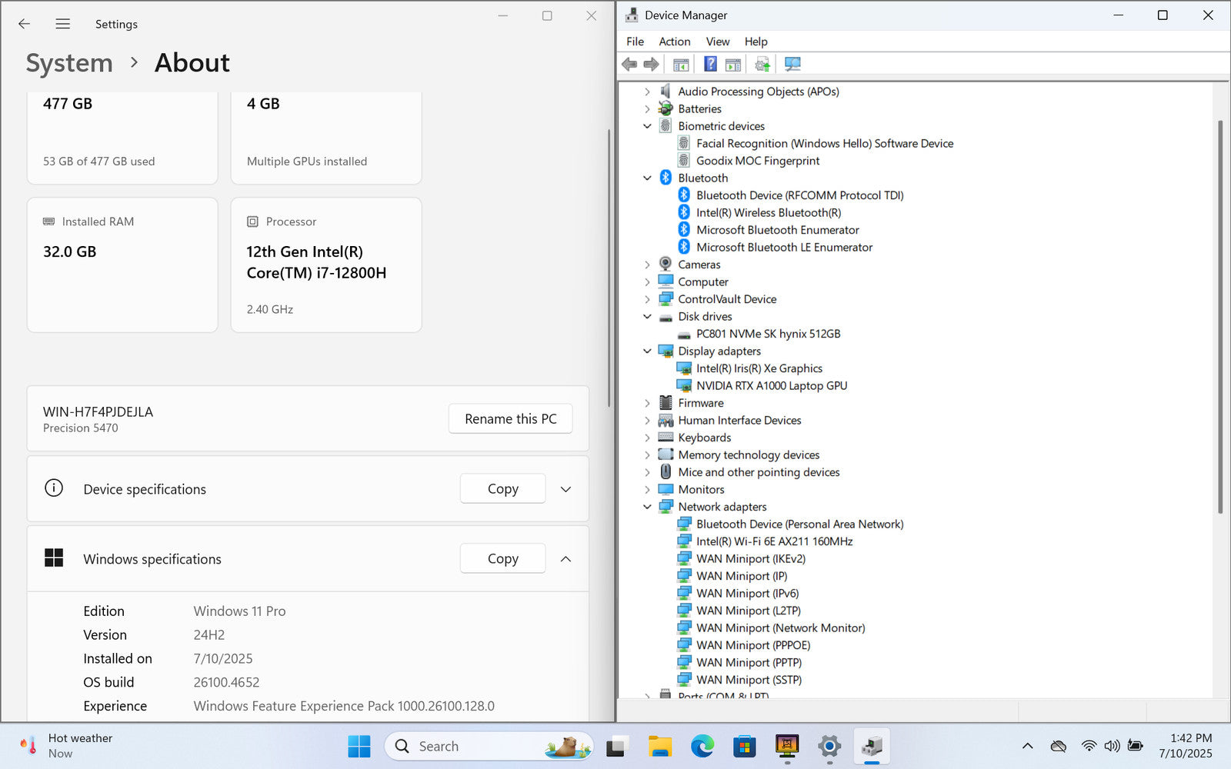Click the Hot weather taskbar widget
Image resolution: width=1231 pixels, height=769 pixels.
click(67, 746)
